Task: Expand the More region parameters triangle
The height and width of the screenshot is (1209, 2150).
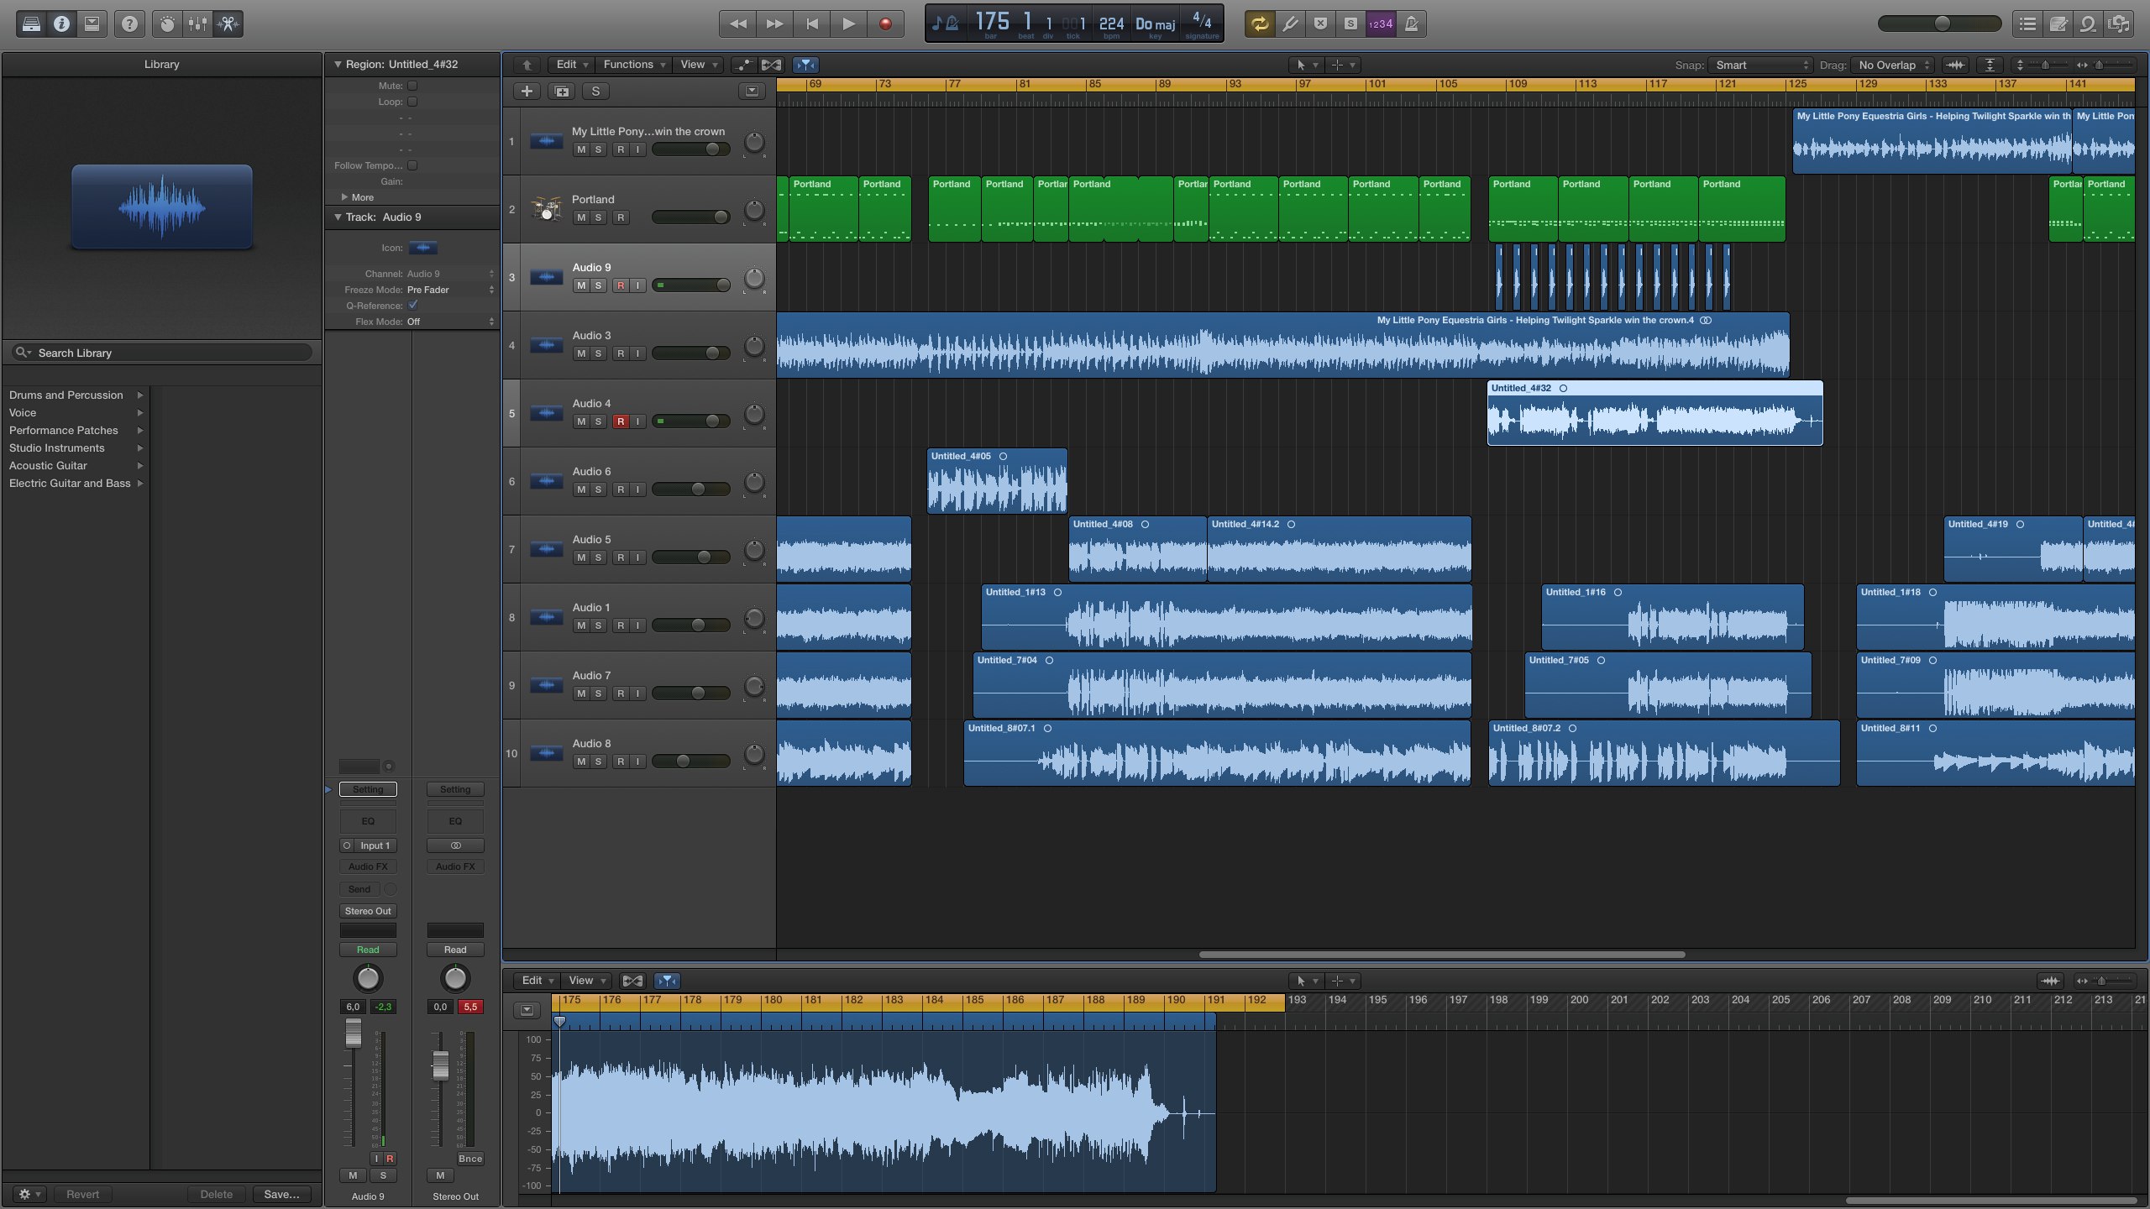Action: point(344,197)
